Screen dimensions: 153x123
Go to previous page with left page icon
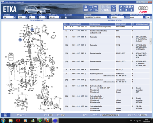(126, 7)
